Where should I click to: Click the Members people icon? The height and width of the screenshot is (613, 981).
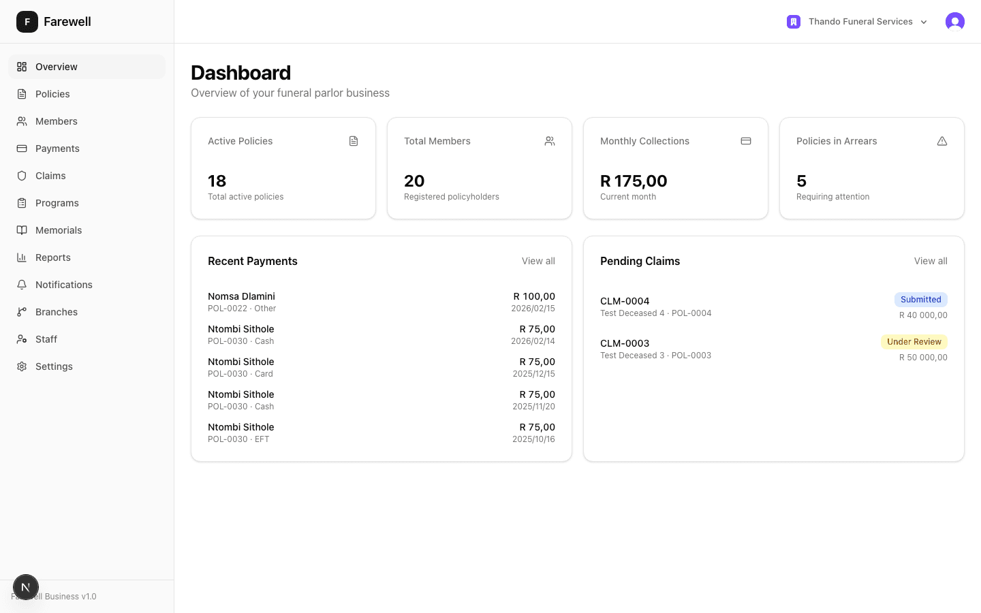pos(20,121)
